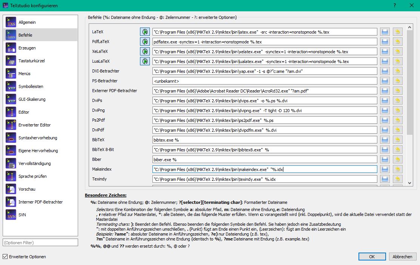Reset the DVI-Betrachter command to default
420x265 pixels.
coord(398,71)
